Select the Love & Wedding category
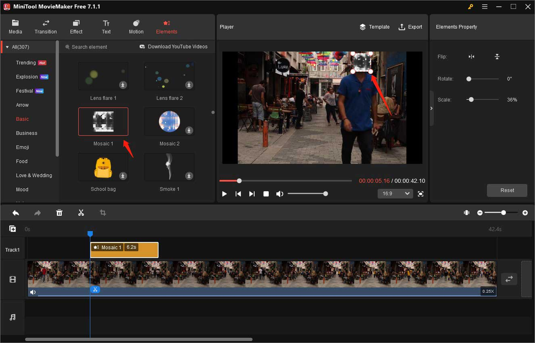 (34, 176)
